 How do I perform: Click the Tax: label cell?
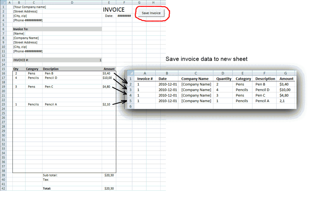tap(46, 180)
